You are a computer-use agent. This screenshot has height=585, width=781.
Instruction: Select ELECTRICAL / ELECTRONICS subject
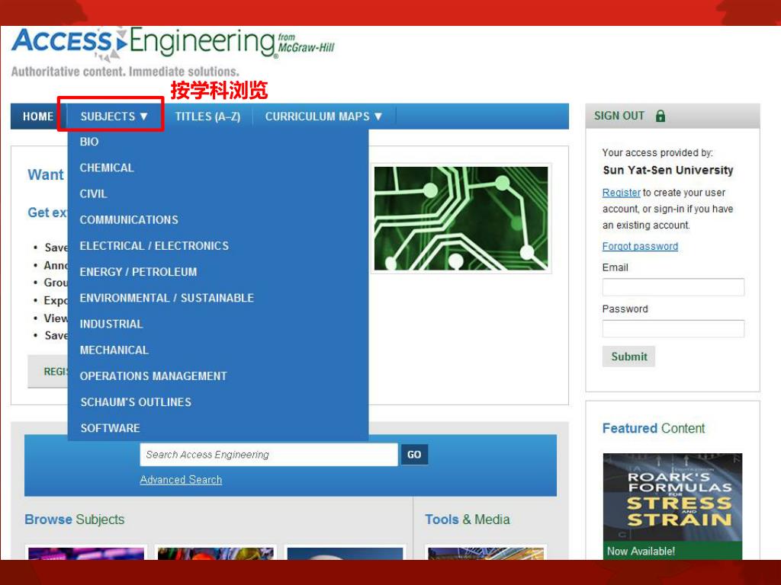(154, 246)
